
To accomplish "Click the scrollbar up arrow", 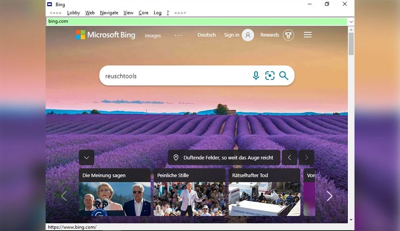I will tap(351, 30).
